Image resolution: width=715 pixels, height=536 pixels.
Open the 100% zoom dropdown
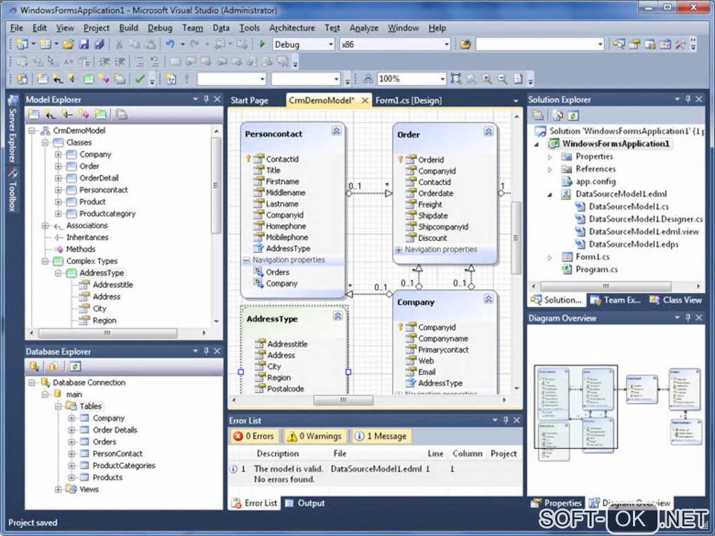442,79
